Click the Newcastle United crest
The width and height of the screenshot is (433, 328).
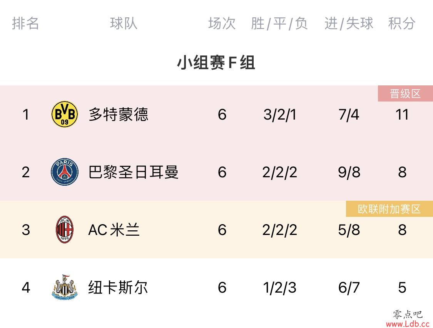pos(65,287)
